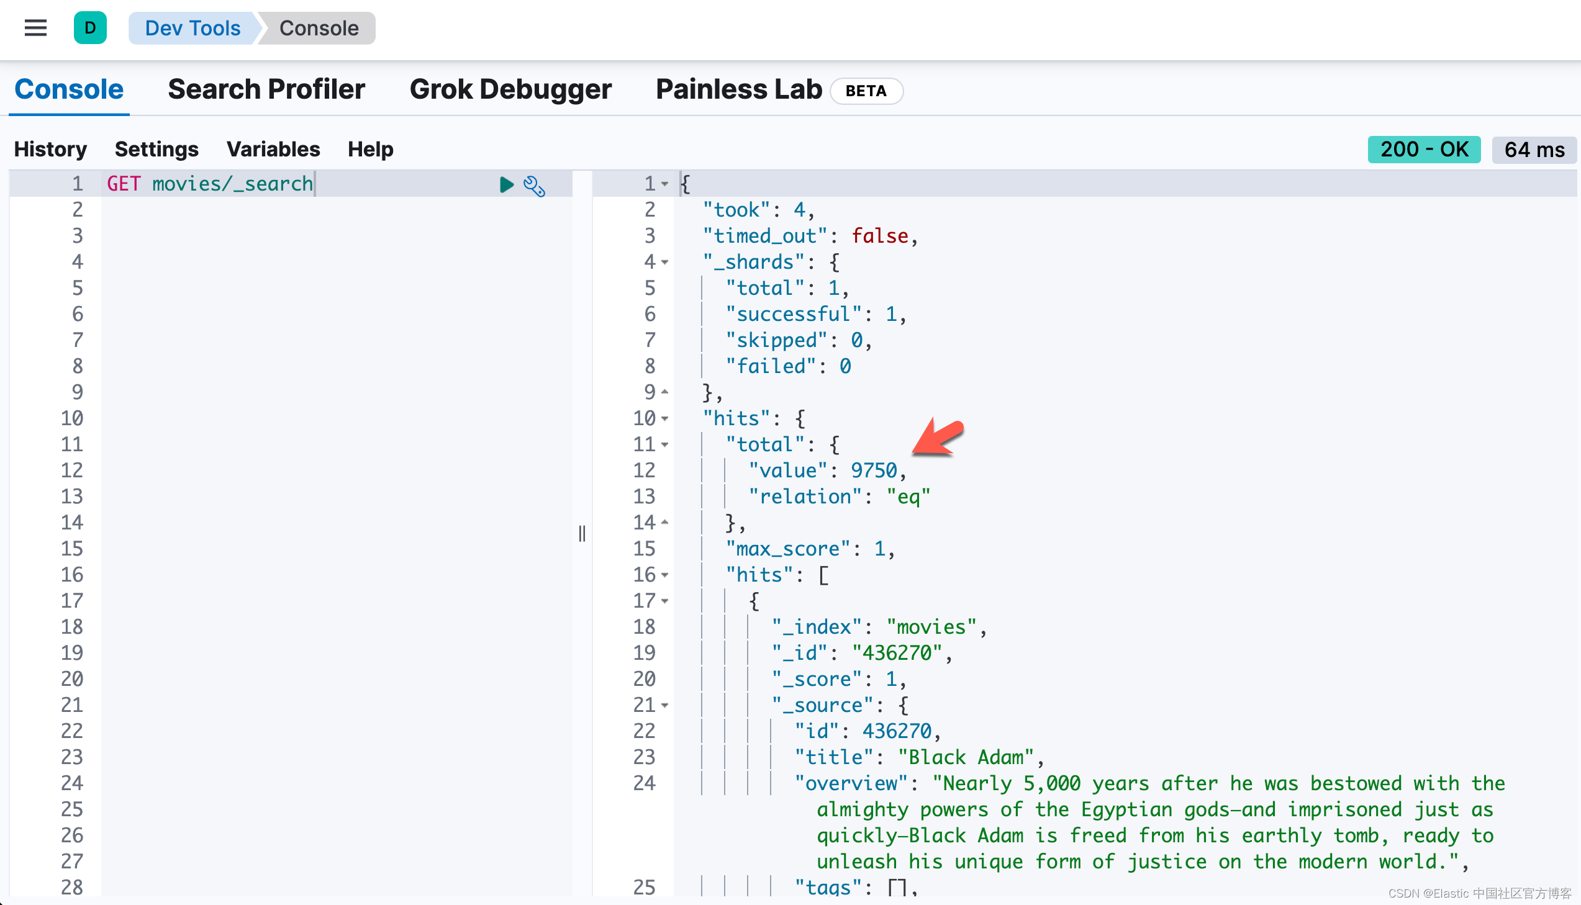This screenshot has width=1581, height=905.
Task: Click the Dev Tools breadcrumb
Action: [x=192, y=28]
